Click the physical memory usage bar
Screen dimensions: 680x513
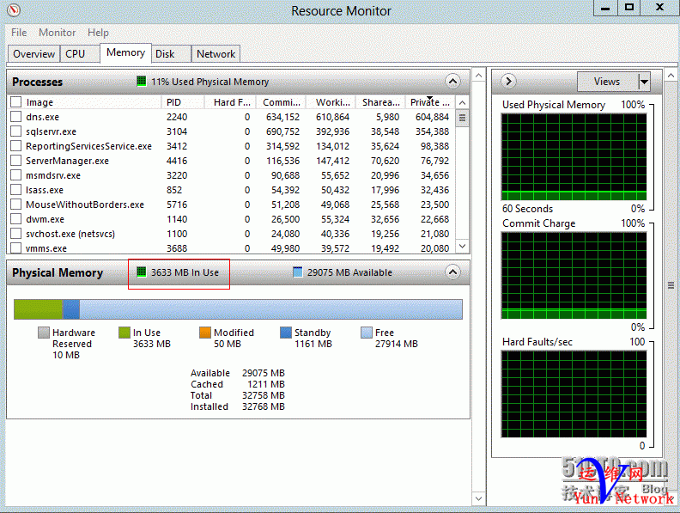pyautogui.click(x=238, y=309)
